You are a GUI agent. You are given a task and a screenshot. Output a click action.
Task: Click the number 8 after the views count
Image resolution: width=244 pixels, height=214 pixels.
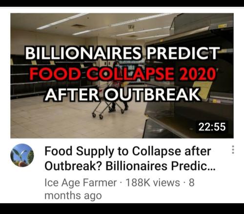click(x=191, y=183)
